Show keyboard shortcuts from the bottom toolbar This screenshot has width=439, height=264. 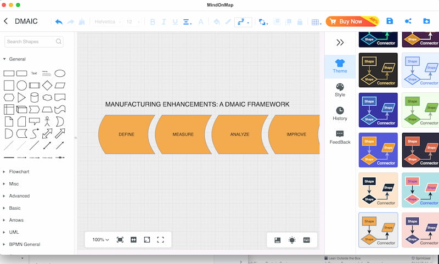(307, 240)
